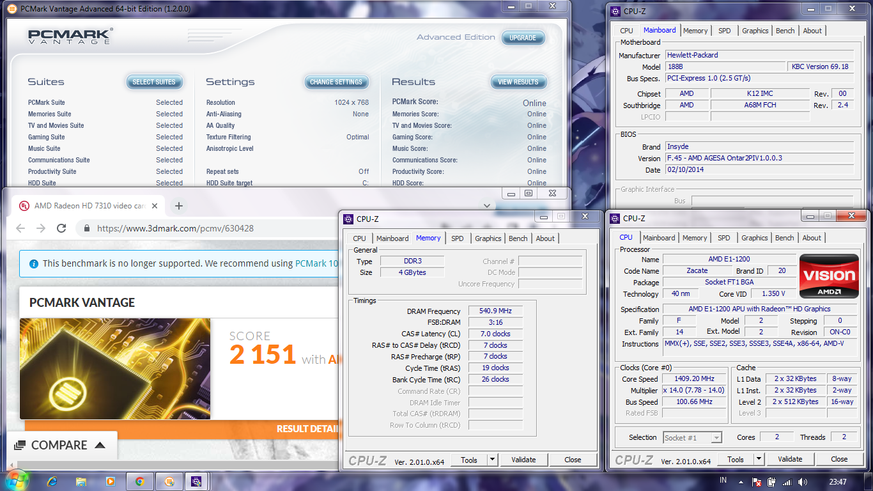Open RESULT DETAILS on the 3DMark page
The height and width of the screenshot is (491, 873).
pyautogui.click(x=307, y=429)
